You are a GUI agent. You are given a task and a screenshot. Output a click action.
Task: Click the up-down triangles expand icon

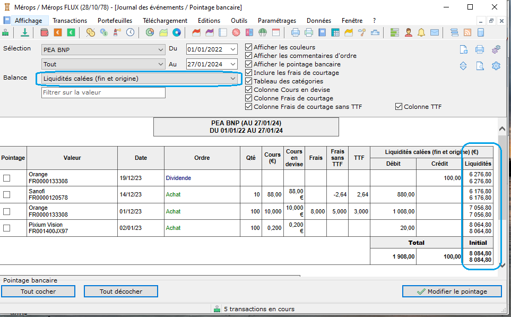pos(463,66)
